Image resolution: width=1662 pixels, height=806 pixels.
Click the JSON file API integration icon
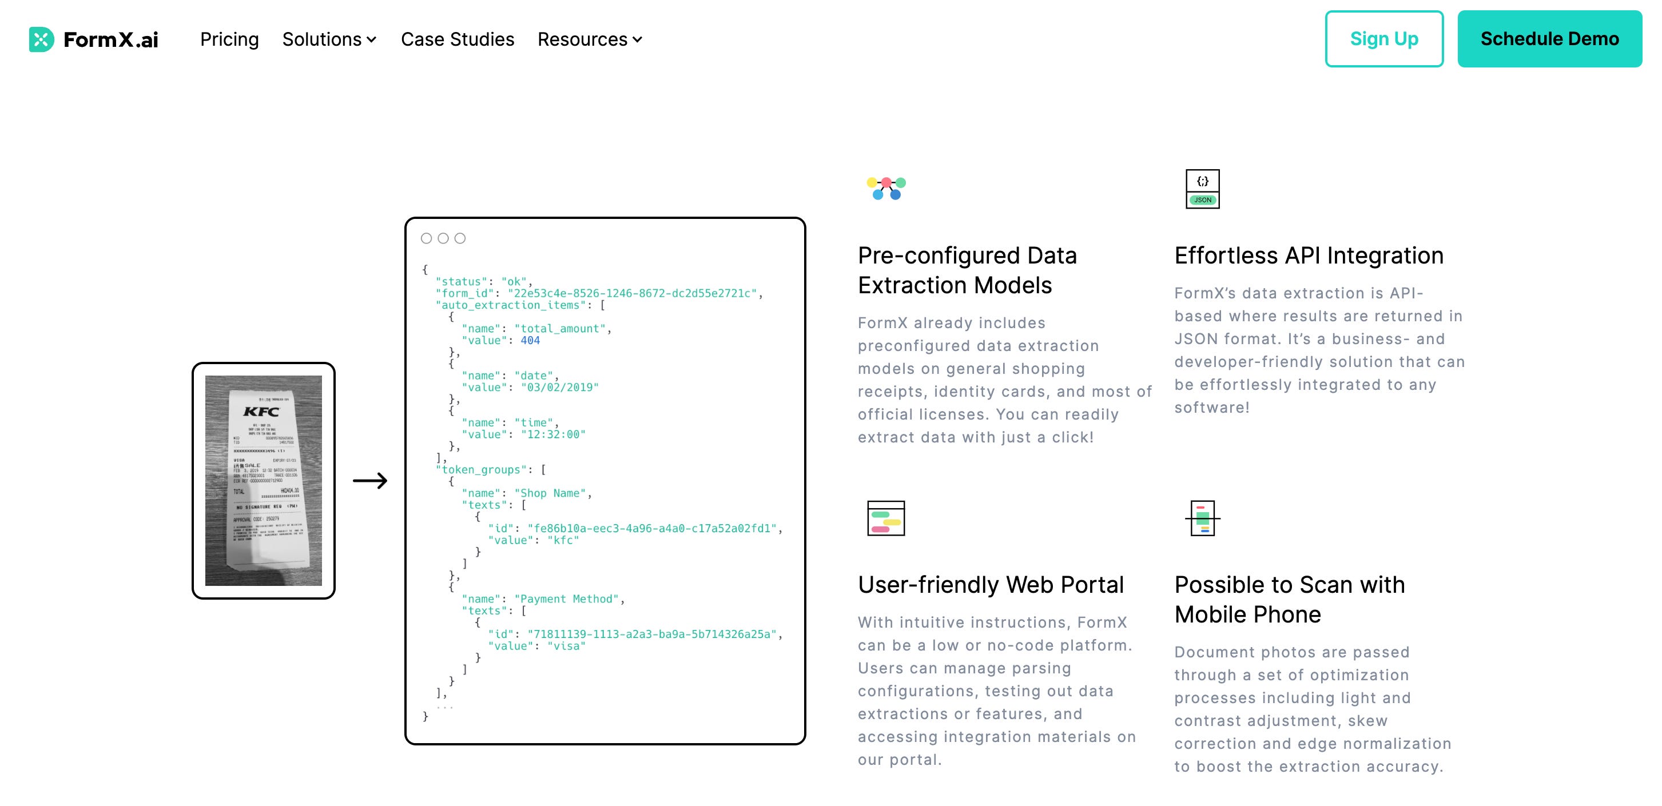click(x=1202, y=189)
